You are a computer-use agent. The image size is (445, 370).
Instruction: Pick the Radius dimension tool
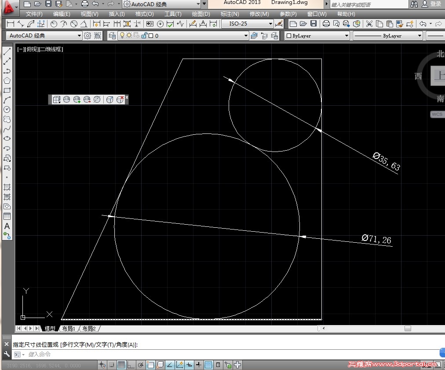point(54,24)
